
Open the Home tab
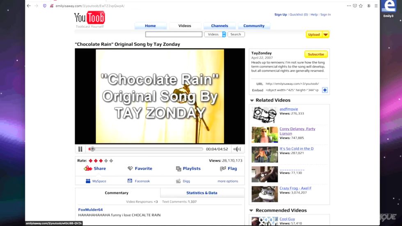click(x=150, y=25)
